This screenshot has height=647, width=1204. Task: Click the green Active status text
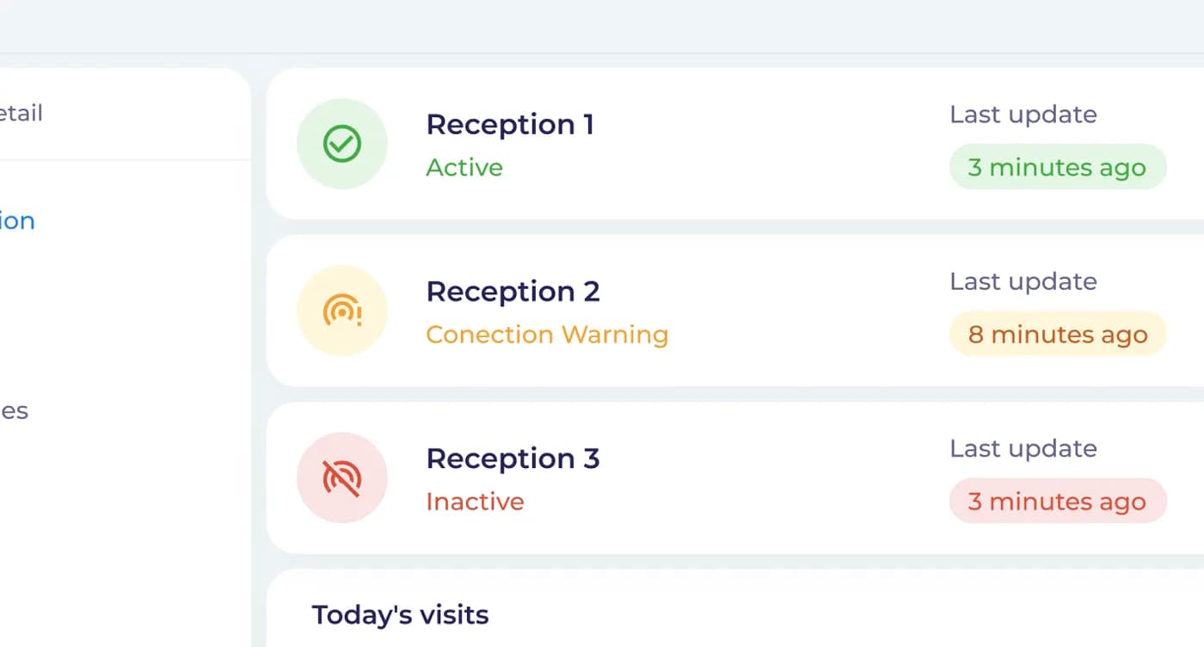click(464, 167)
